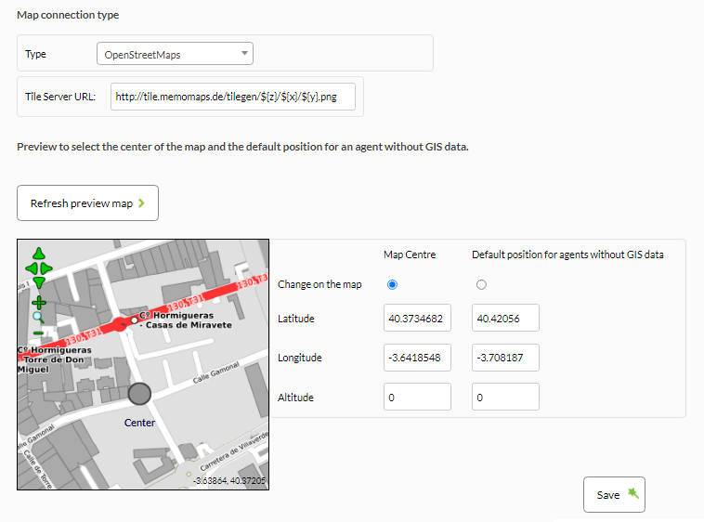Click the gray Center marker on map
This screenshot has width=704, height=522.
139,394
